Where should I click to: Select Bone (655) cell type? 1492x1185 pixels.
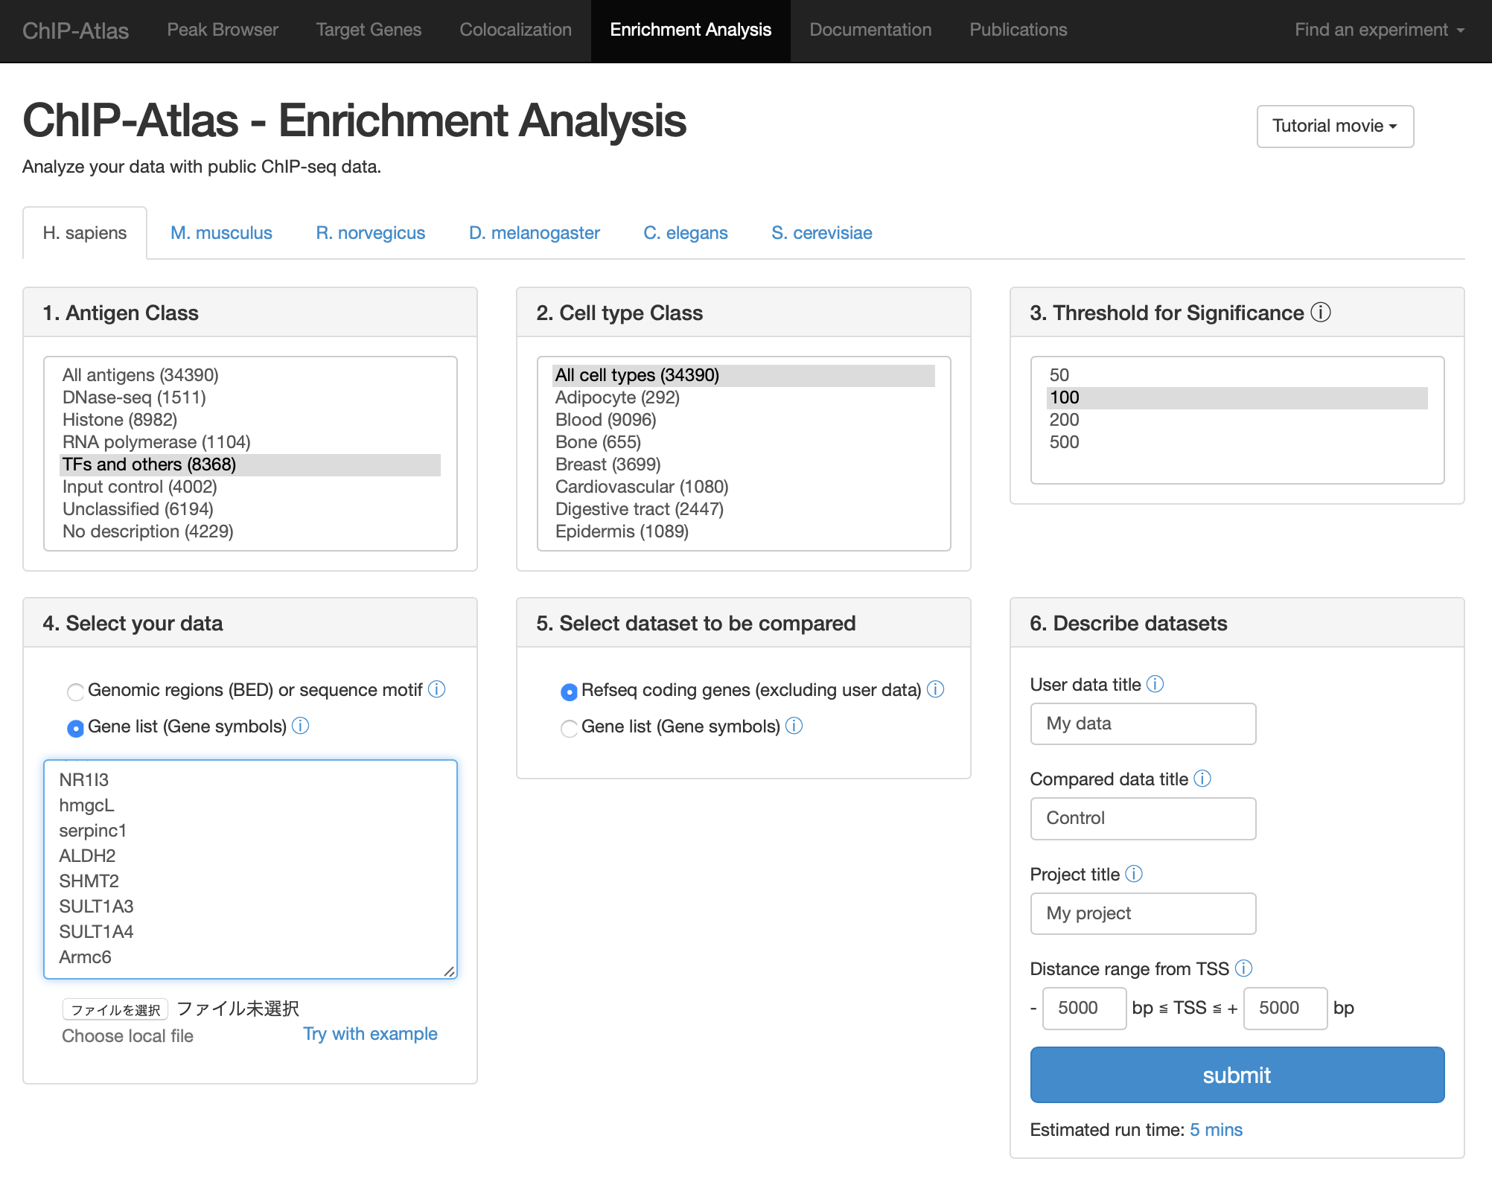744,442
